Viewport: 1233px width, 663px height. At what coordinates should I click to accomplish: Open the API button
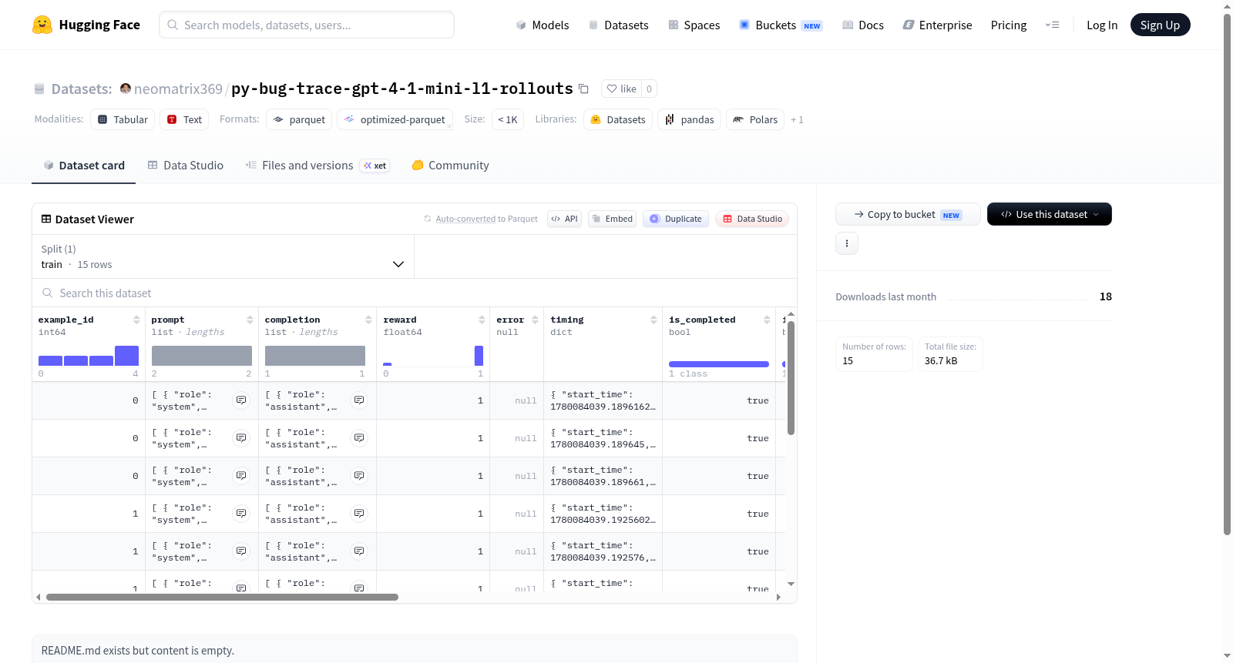[564, 219]
